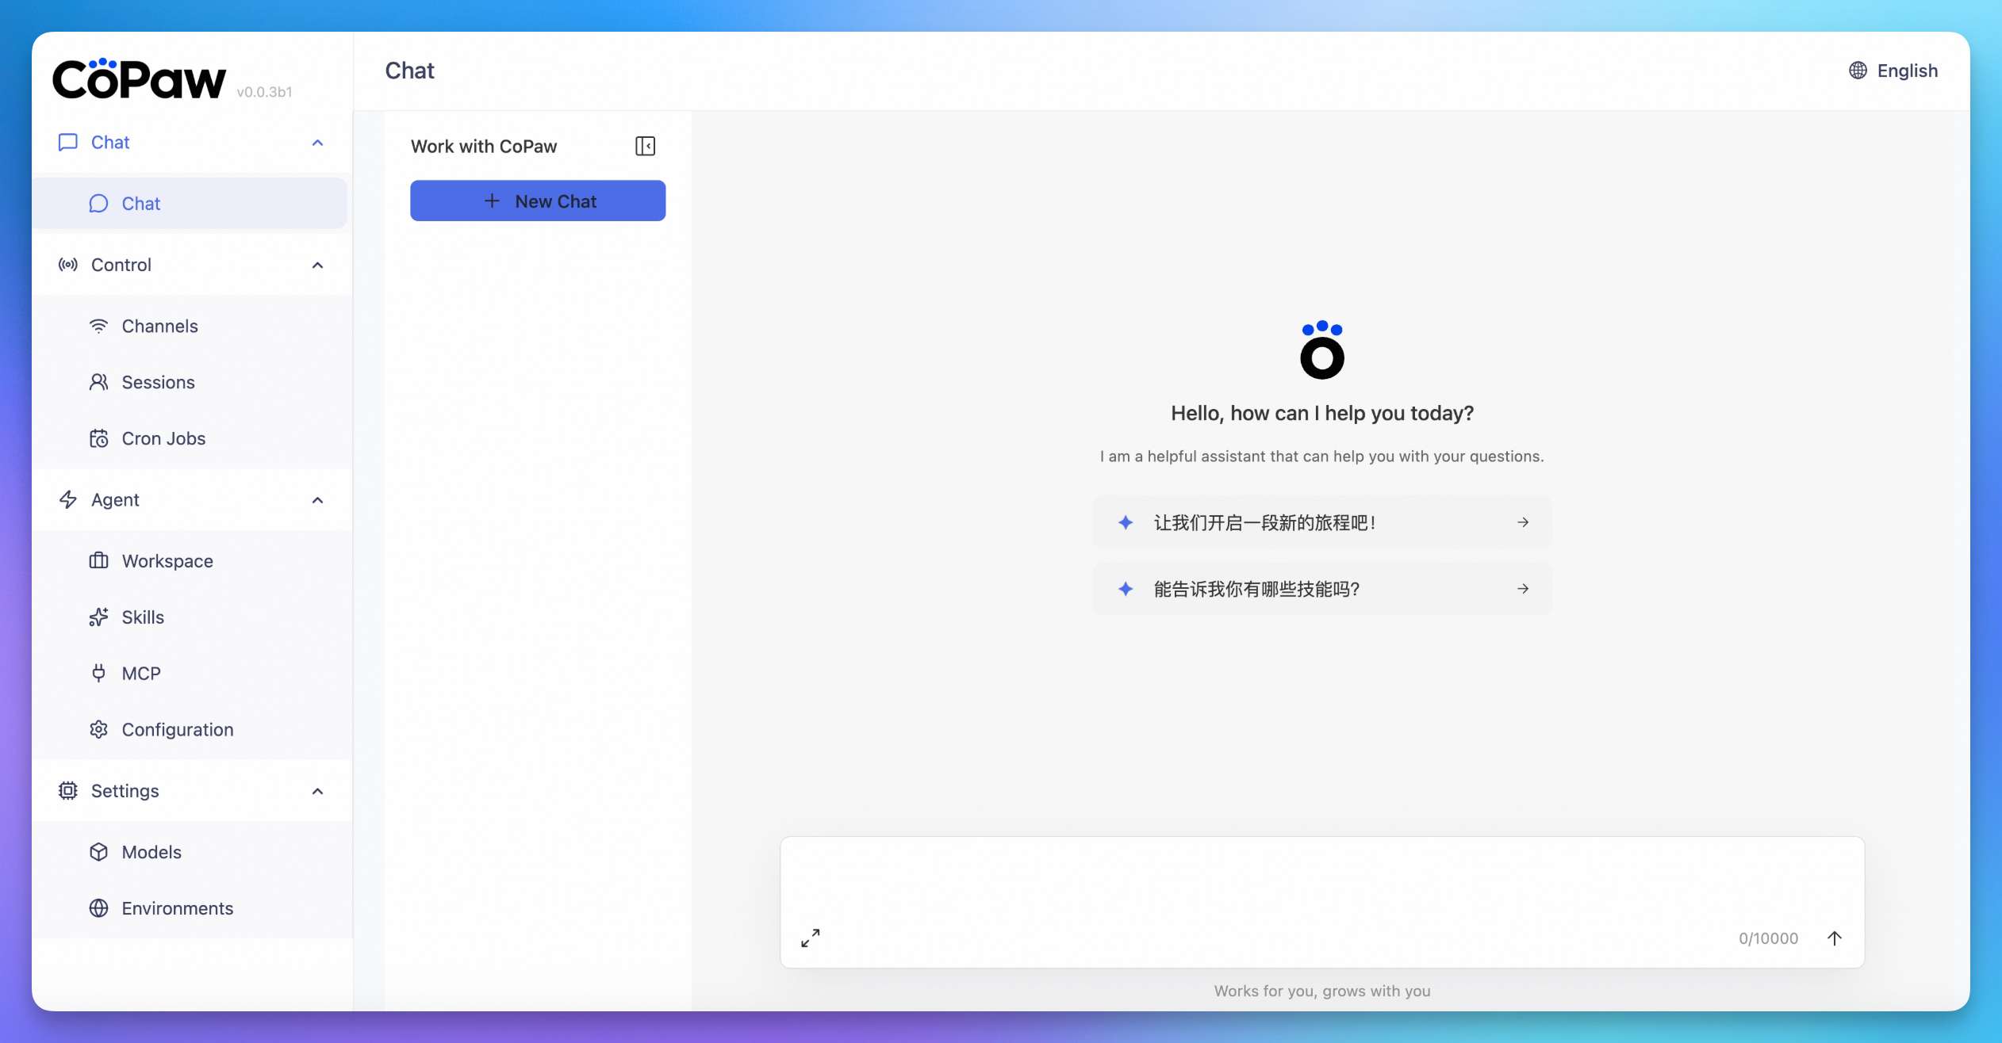Image resolution: width=2002 pixels, height=1043 pixels.
Task: Click the New Chat button
Action: [x=538, y=201]
